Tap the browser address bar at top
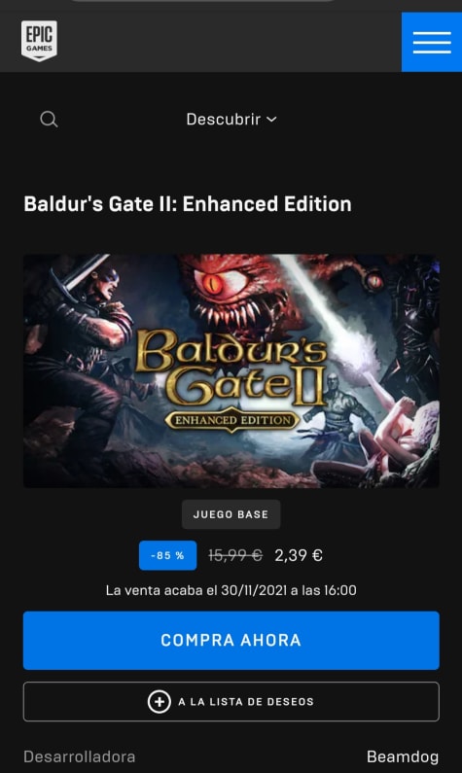 click(x=204, y=1)
